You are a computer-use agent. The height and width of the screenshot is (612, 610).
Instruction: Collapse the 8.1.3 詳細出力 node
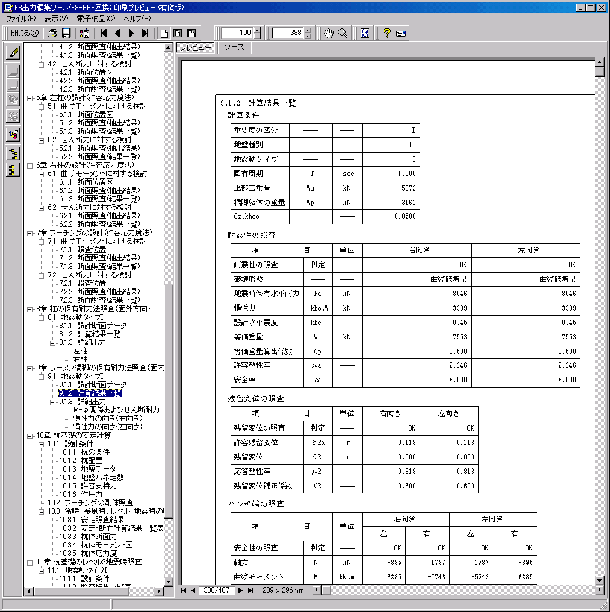[x=52, y=343]
